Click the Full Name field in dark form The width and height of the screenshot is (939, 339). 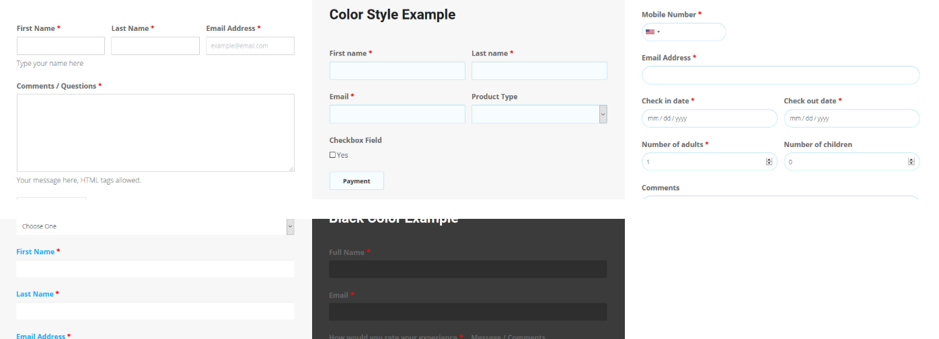tap(467, 269)
